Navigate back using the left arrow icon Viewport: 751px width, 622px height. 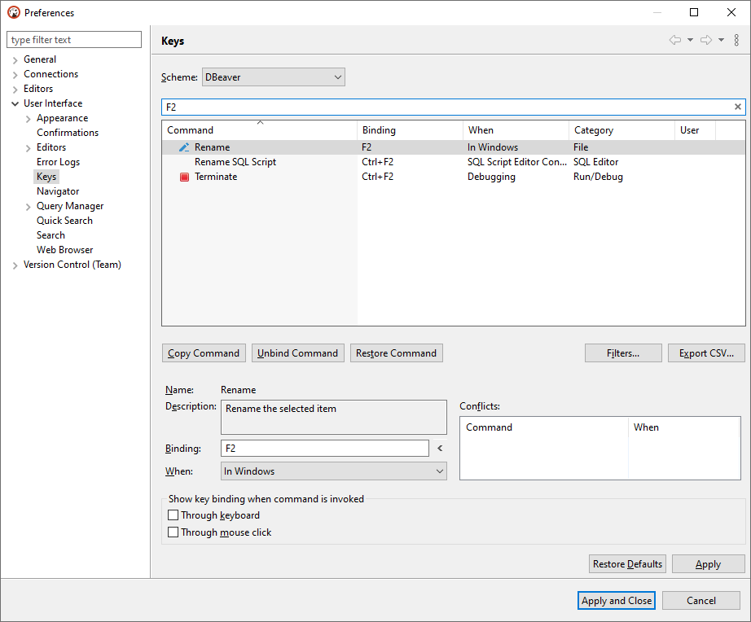[x=674, y=39]
